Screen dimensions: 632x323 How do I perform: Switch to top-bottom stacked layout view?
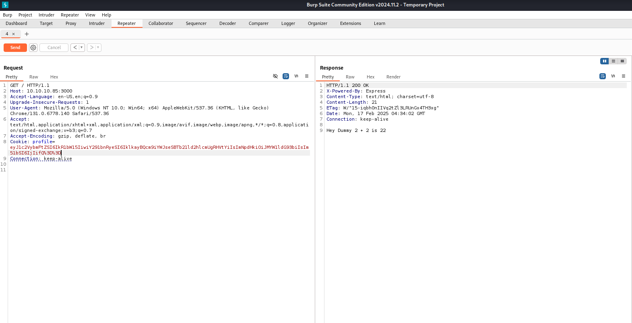613,61
